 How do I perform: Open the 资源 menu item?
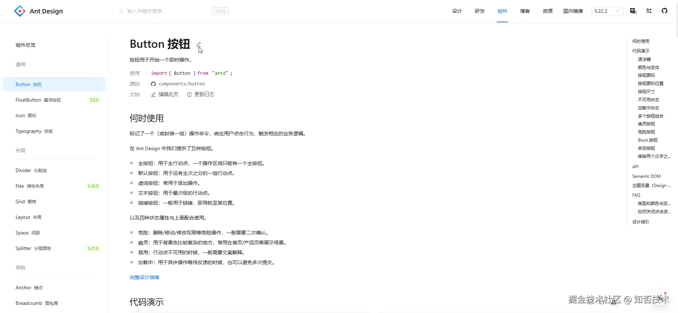tap(548, 11)
